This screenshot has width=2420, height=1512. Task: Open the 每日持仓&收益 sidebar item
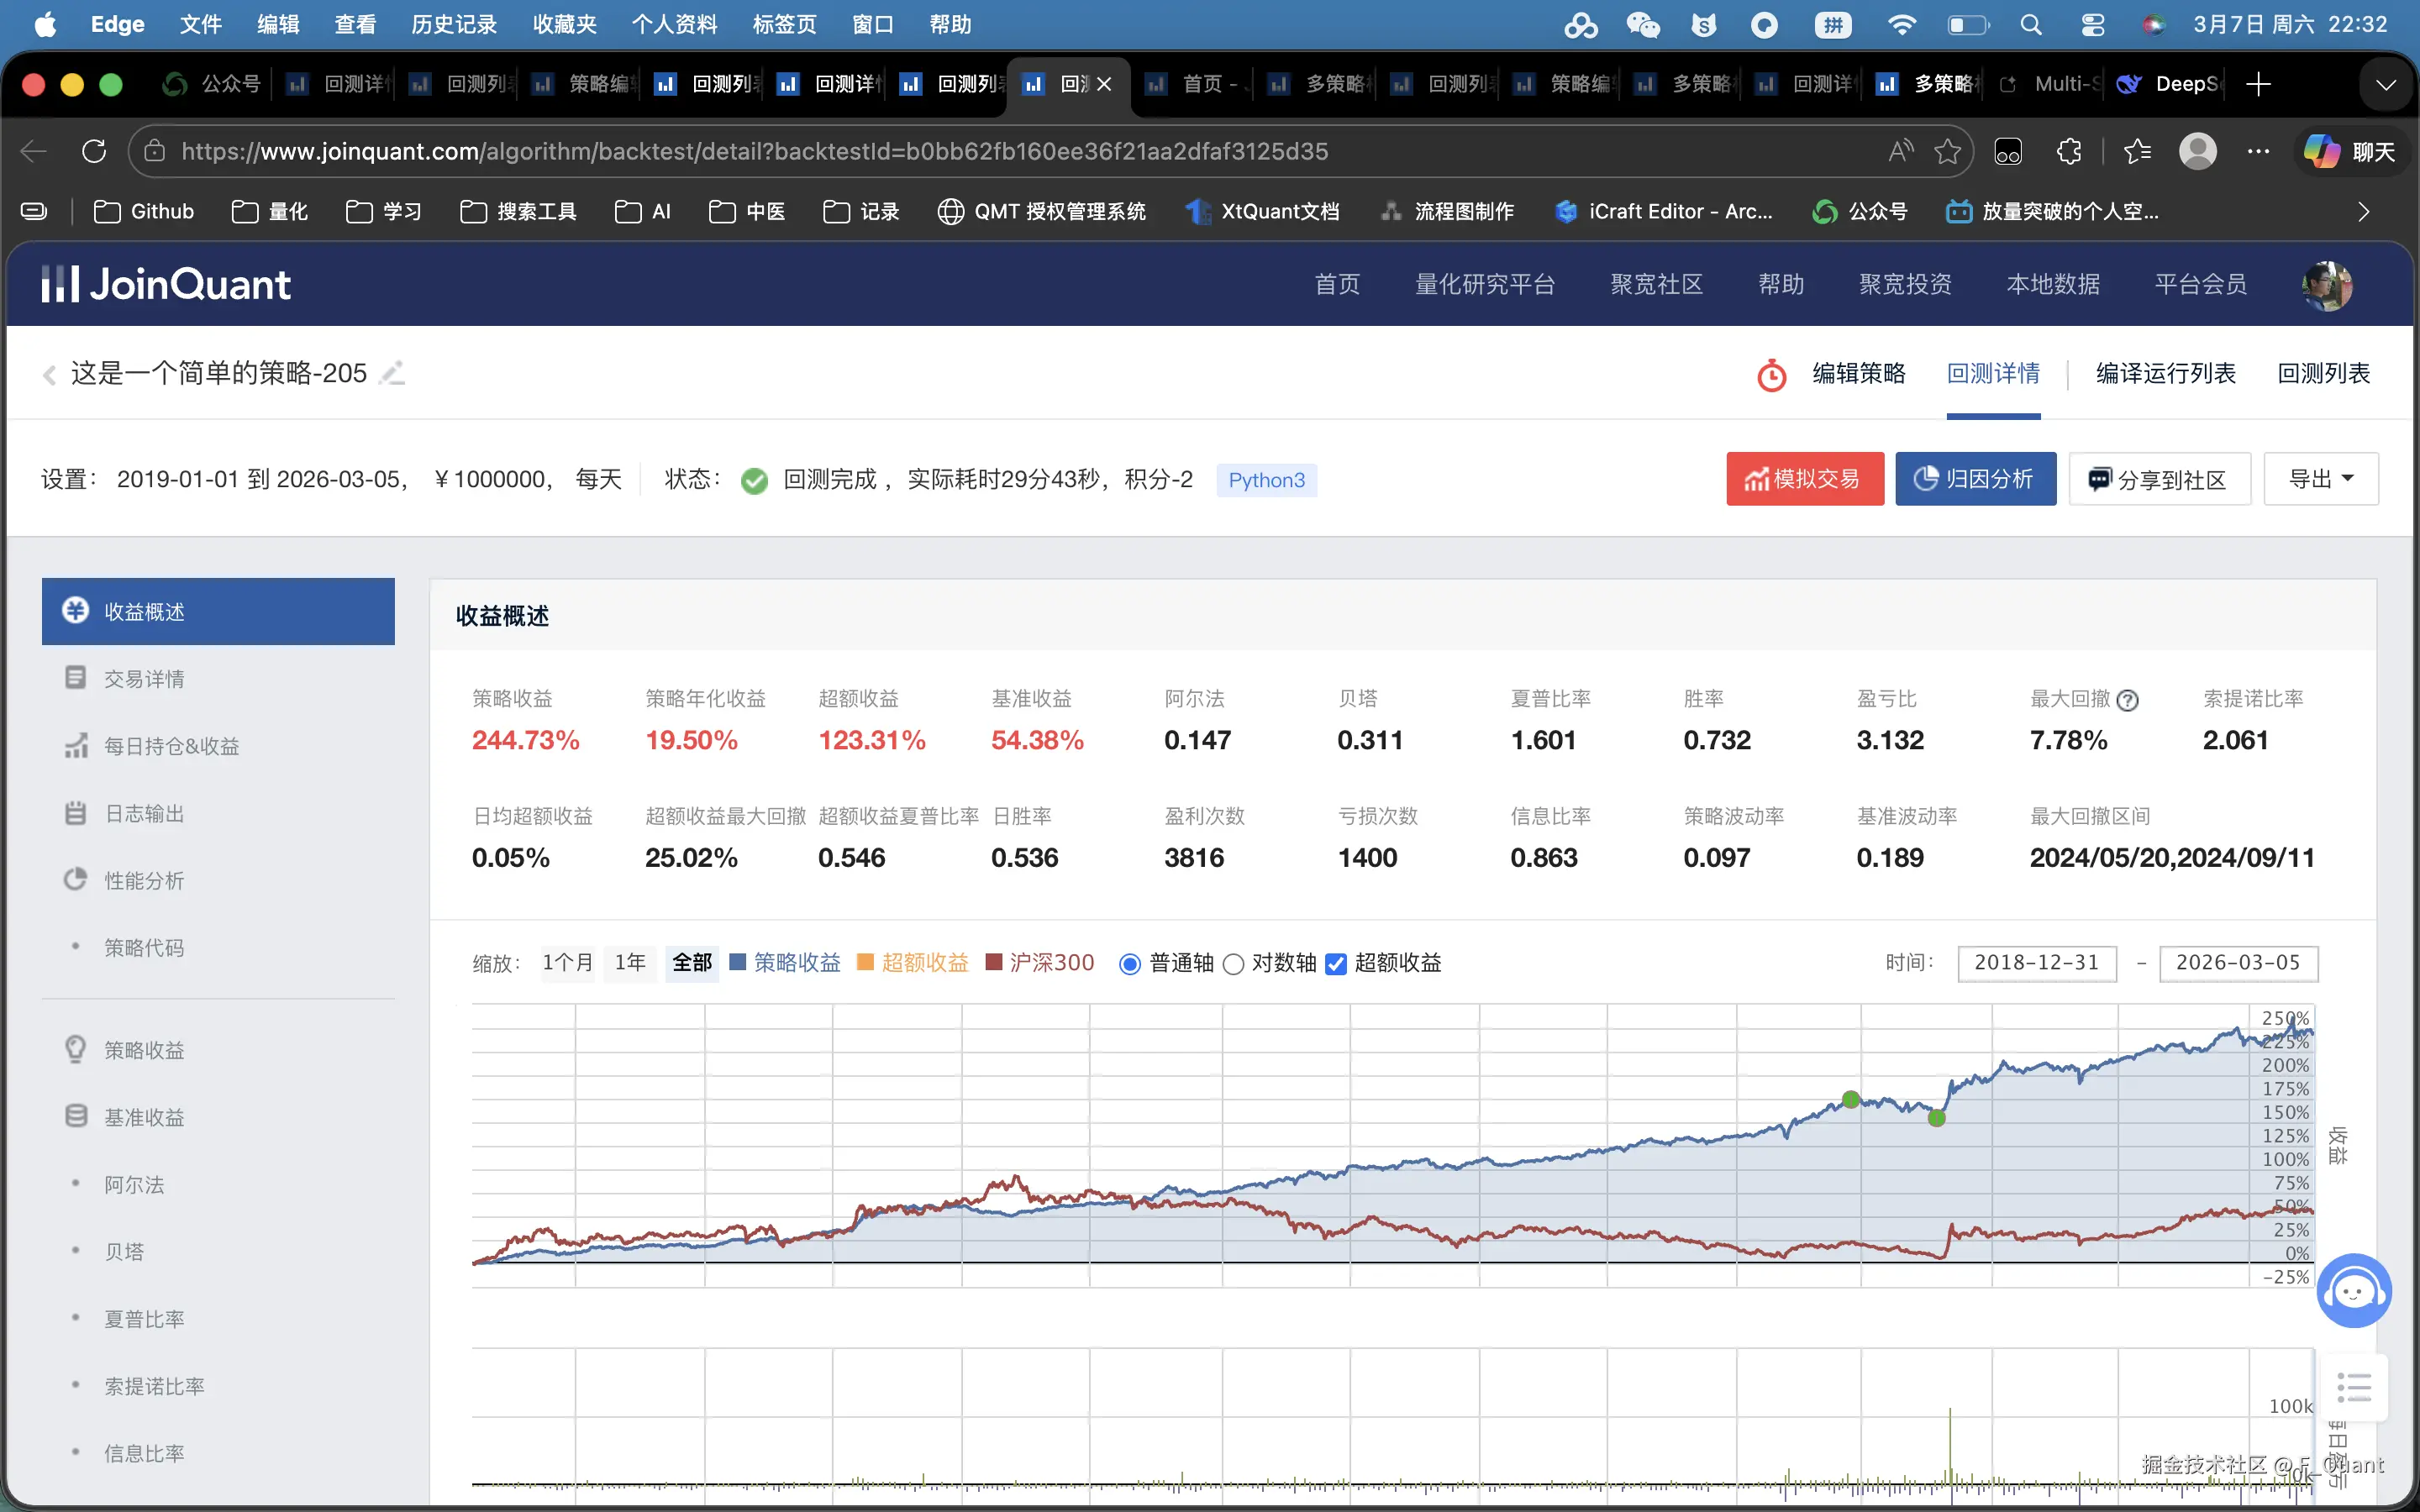(x=171, y=746)
